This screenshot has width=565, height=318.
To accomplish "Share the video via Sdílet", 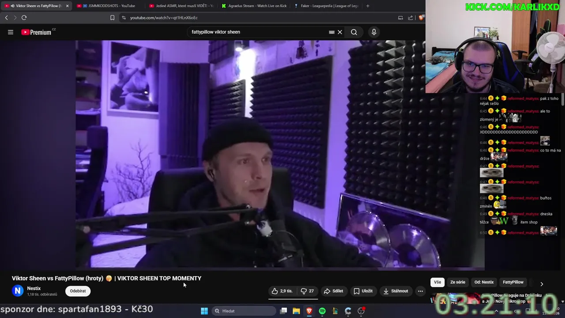I will point(333,291).
